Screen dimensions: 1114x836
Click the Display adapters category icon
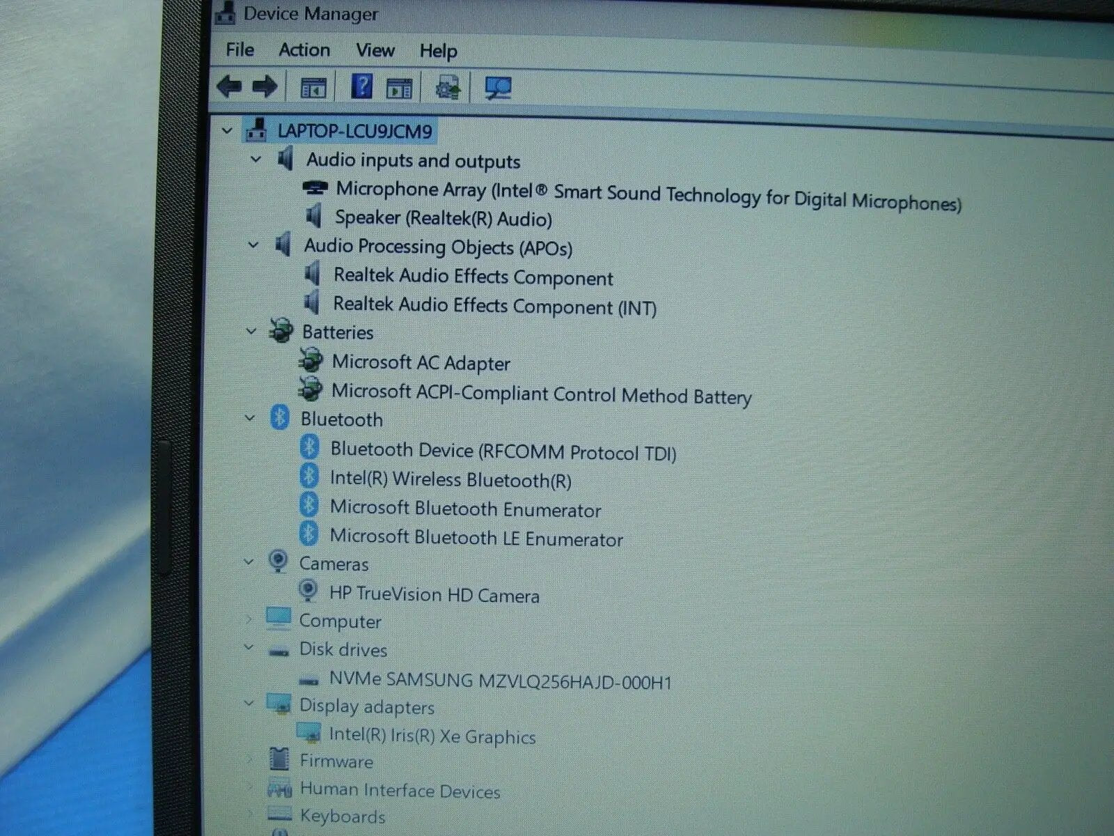point(278,704)
